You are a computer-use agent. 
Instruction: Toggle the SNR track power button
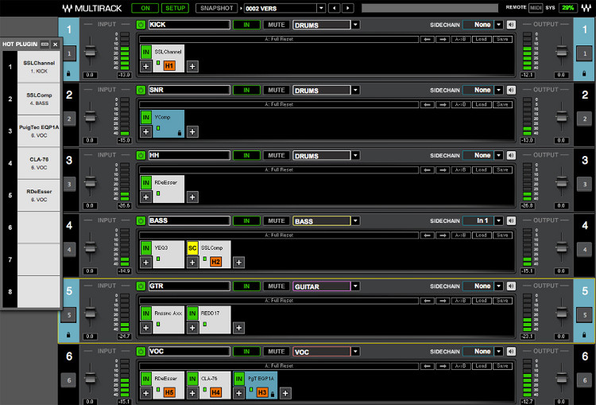[x=141, y=90]
